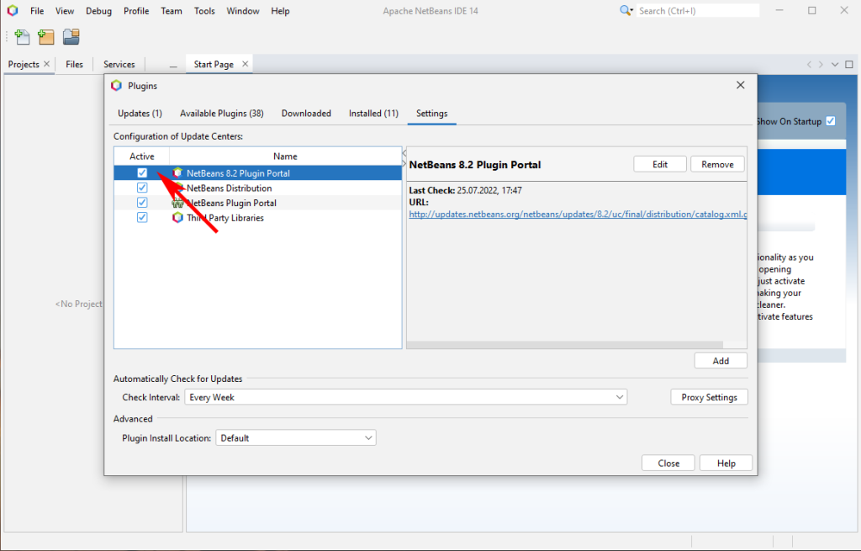Click the Edit button
861x551 pixels.
click(x=660, y=164)
